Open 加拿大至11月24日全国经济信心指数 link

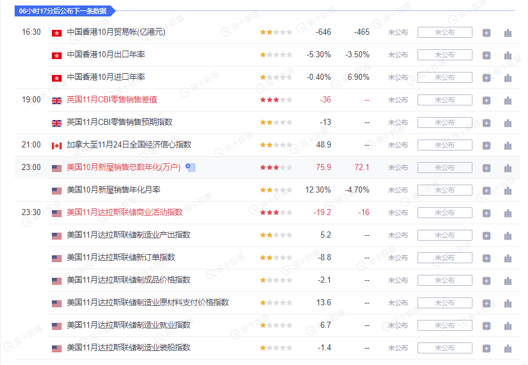(129, 144)
